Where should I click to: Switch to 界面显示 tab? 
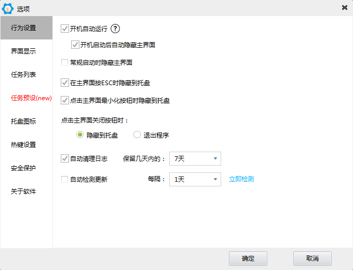click(x=23, y=51)
